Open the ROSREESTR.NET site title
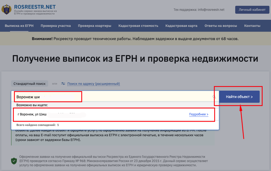 tap(35, 7)
